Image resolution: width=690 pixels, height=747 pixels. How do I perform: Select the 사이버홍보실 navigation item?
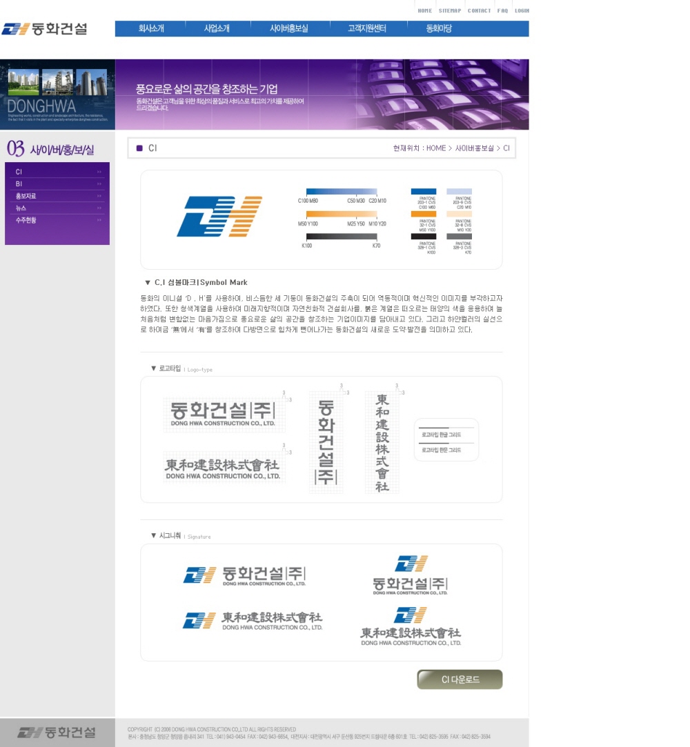coord(288,29)
